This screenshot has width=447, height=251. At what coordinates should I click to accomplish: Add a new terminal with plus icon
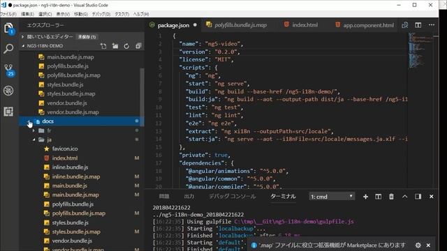[x=365, y=197]
